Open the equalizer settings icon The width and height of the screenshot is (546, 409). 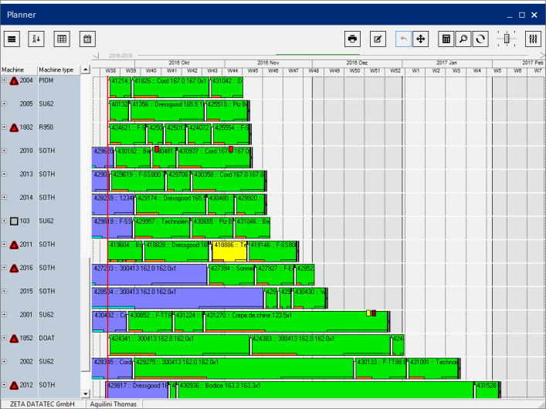tap(533, 39)
